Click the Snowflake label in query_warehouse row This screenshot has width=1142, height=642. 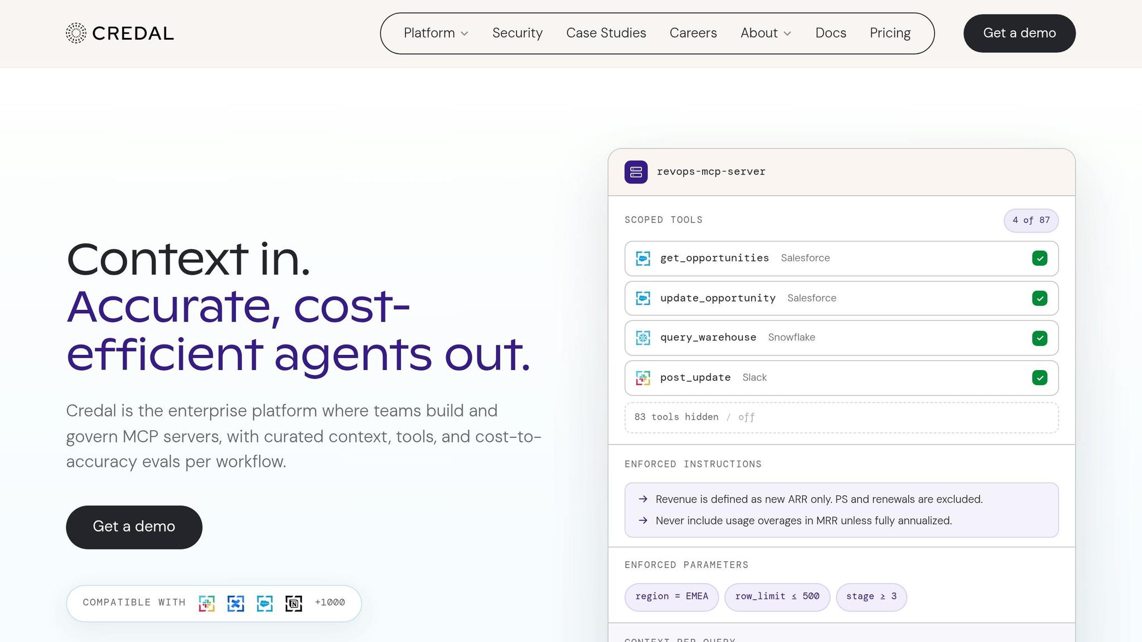792,337
